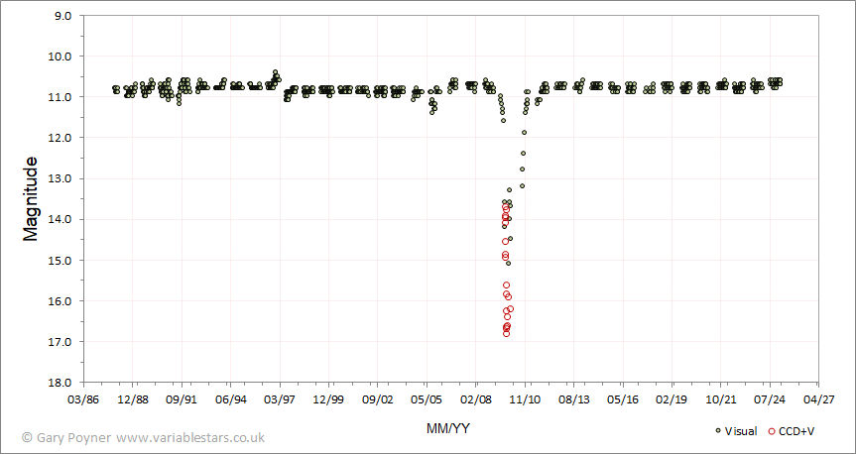Select the brightest visual point near 10.4 around 03/97

[275, 72]
